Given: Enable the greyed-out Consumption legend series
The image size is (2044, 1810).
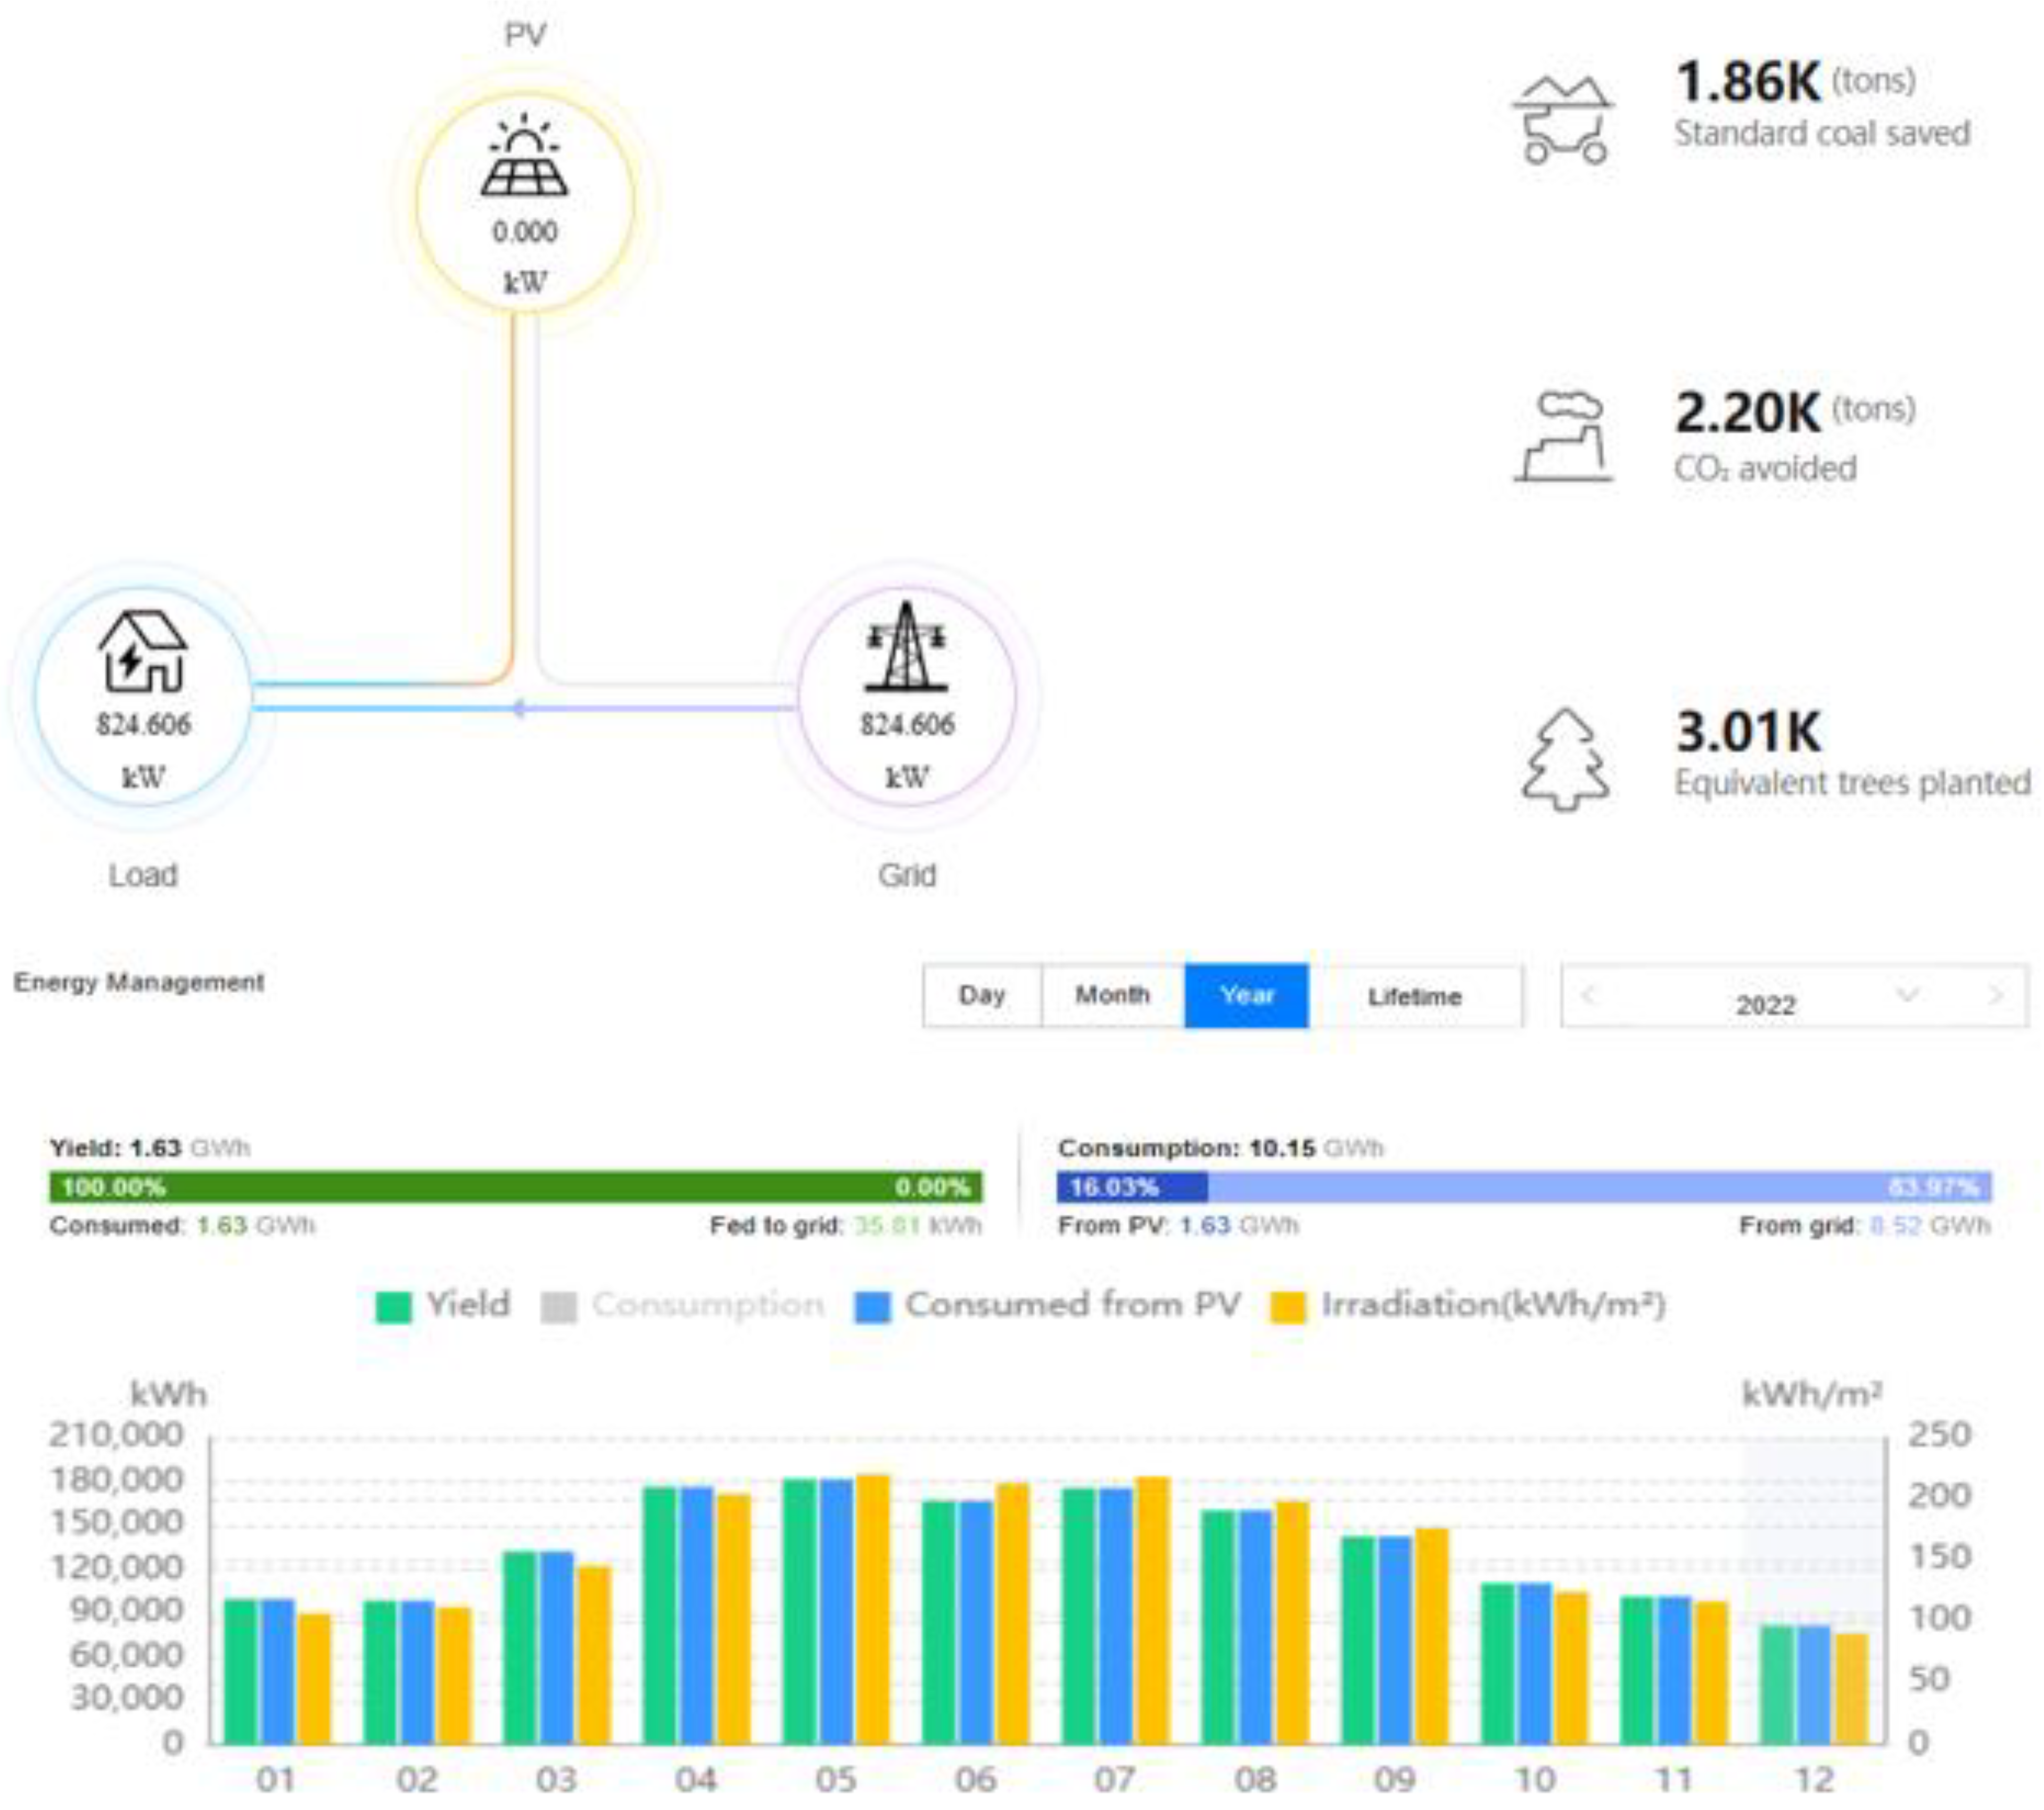Looking at the screenshot, I should coord(682,1306).
